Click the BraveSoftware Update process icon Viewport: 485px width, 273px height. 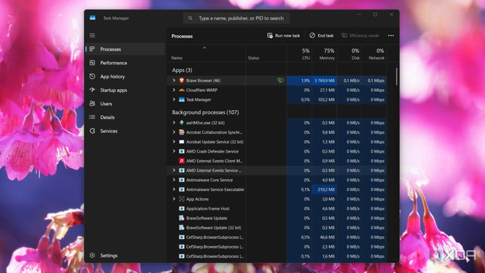tap(182, 218)
